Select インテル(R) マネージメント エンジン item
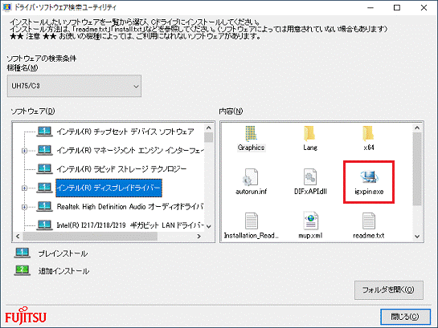The image size is (438, 328). (x=130, y=151)
